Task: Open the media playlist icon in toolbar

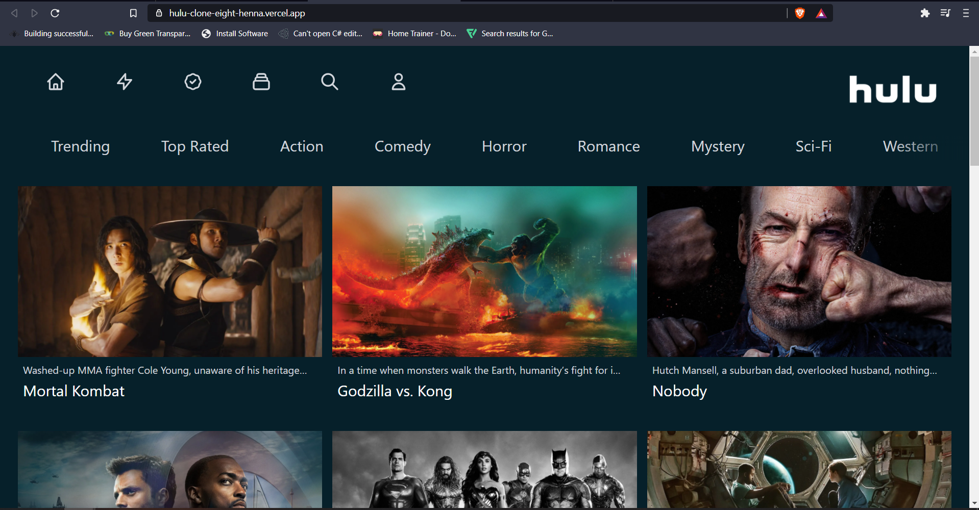Action: (x=945, y=13)
